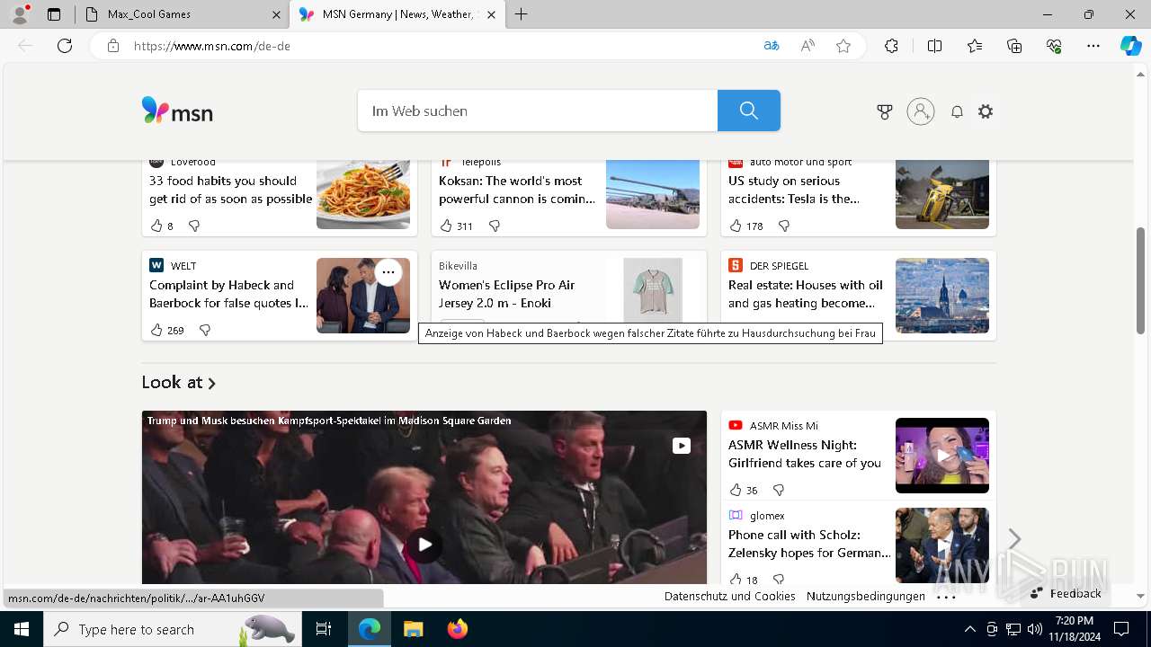Viewport: 1151px width, 647px height.
Task: Open tab actions menu icon
Action: [54, 14]
